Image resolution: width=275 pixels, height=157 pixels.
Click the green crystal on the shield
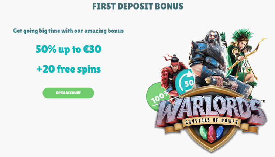point(203,132)
